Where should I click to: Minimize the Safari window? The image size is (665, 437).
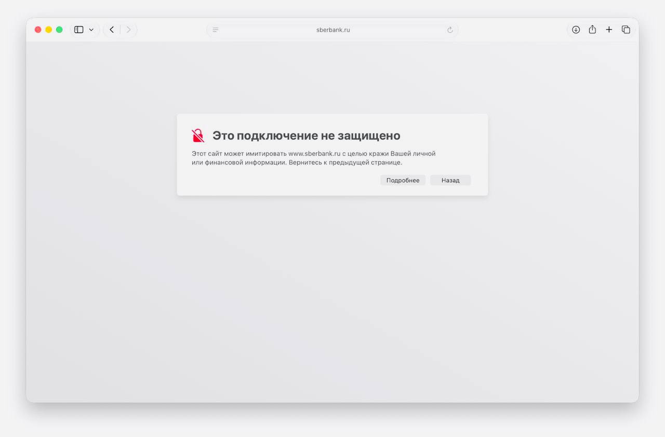[49, 30]
